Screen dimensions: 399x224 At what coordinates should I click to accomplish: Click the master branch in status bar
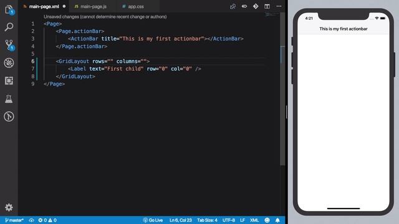point(14,220)
